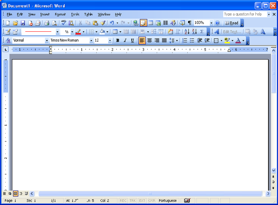Insert WordArt from the WordArt toolbar
This screenshot has height=205, width=278.
pyautogui.click(x=217, y=32)
